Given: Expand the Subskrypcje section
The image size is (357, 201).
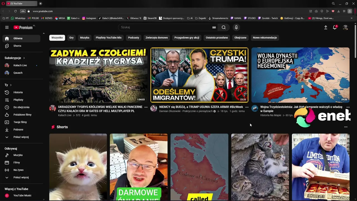Looking at the screenshot, I should pyautogui.click(x=15, y=58).
